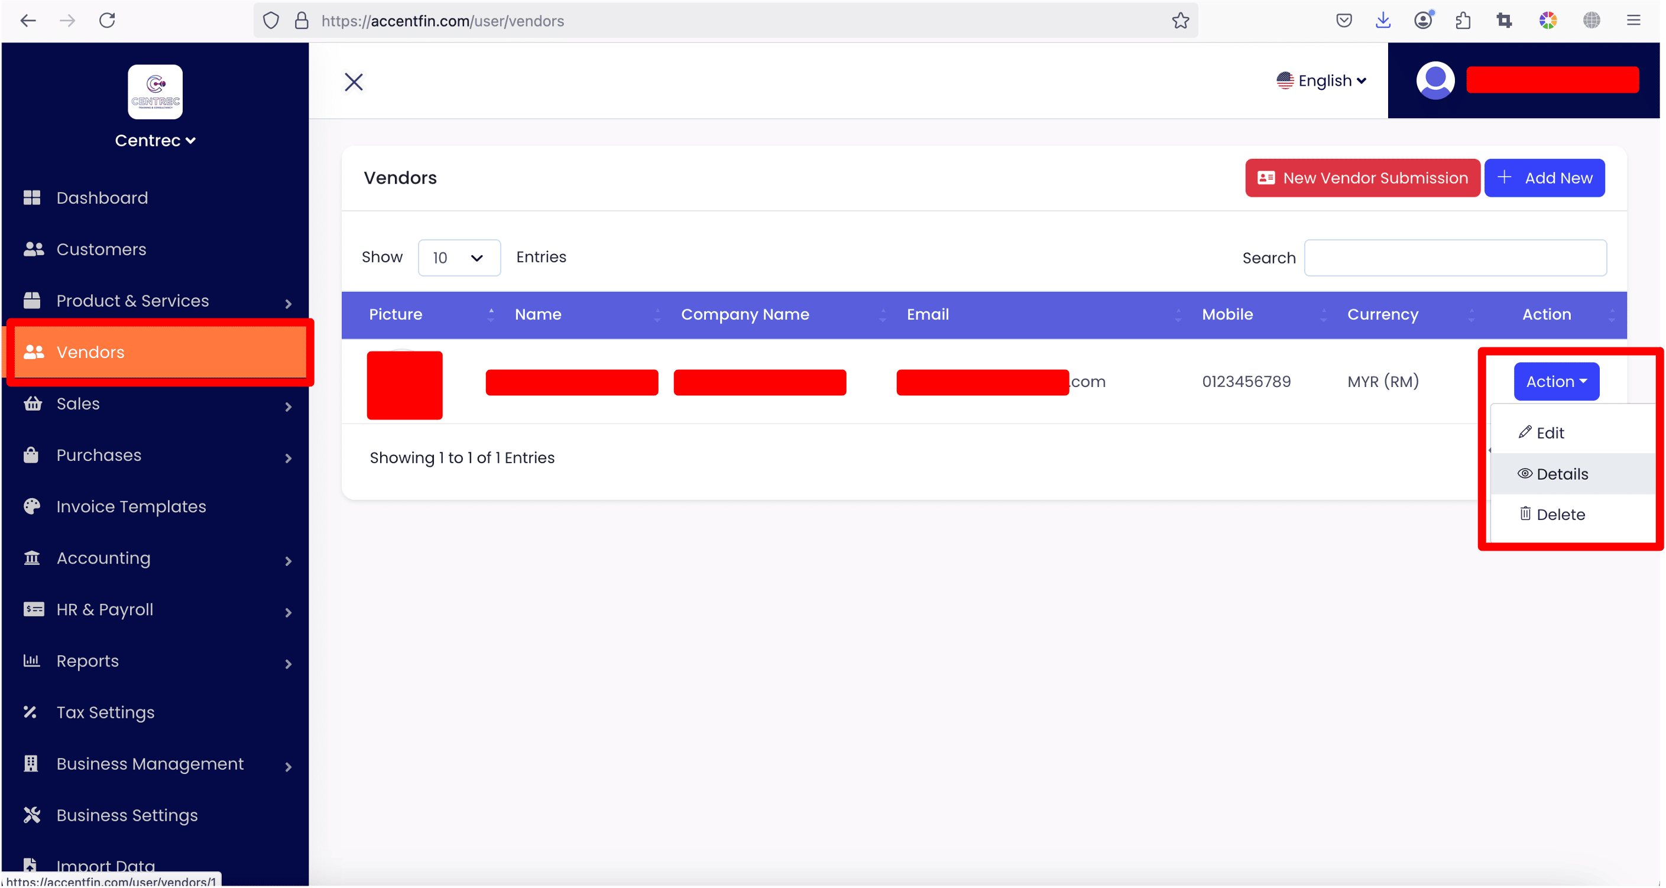The height and width of the screenshot is (888, 1666).
Task: Sort table by Name column
Action: click(538, 315)
